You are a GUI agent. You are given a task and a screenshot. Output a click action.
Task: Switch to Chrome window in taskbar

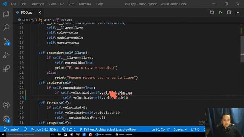pyautogui.click(x=124, y=134)
